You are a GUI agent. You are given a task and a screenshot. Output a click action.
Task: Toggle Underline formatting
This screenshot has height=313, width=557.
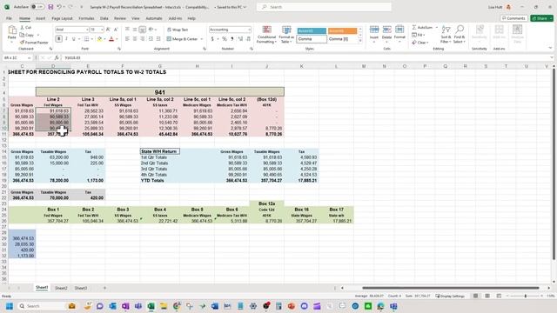(73, 39)
